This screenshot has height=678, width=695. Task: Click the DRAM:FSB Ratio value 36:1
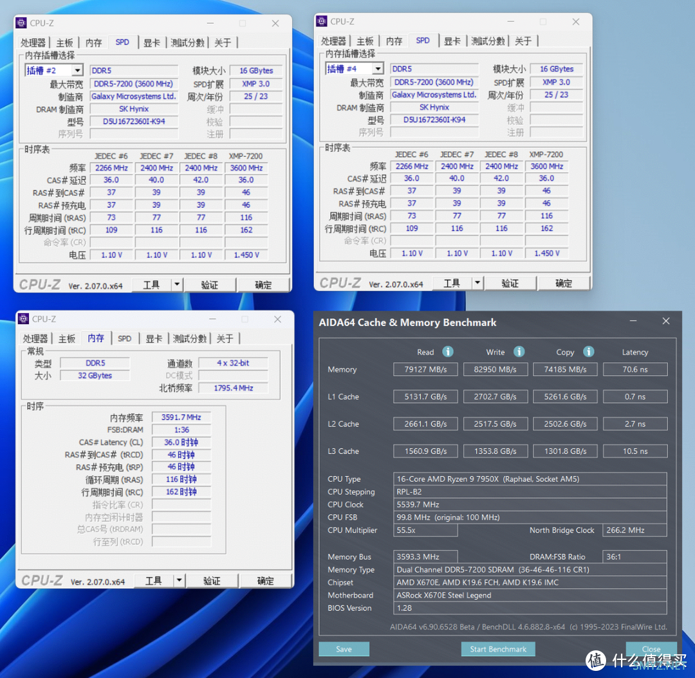click(635, 557)
